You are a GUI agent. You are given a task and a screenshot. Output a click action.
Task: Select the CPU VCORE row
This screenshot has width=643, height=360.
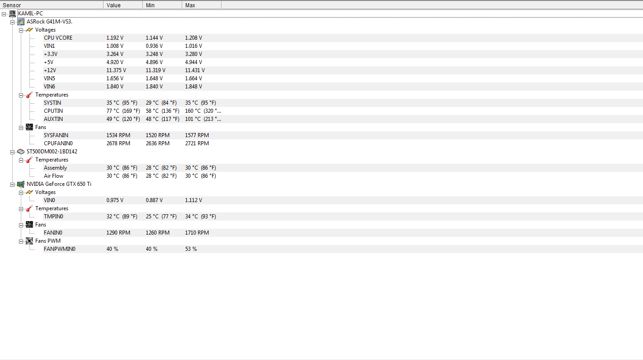(343, 38)
